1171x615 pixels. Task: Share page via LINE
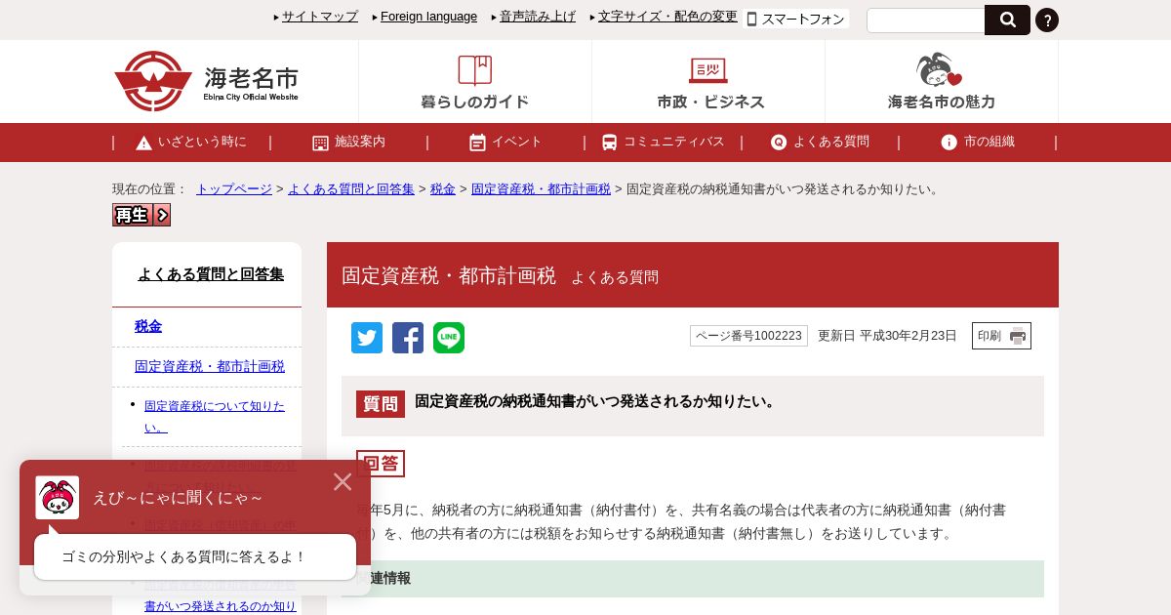pos(449,338)
